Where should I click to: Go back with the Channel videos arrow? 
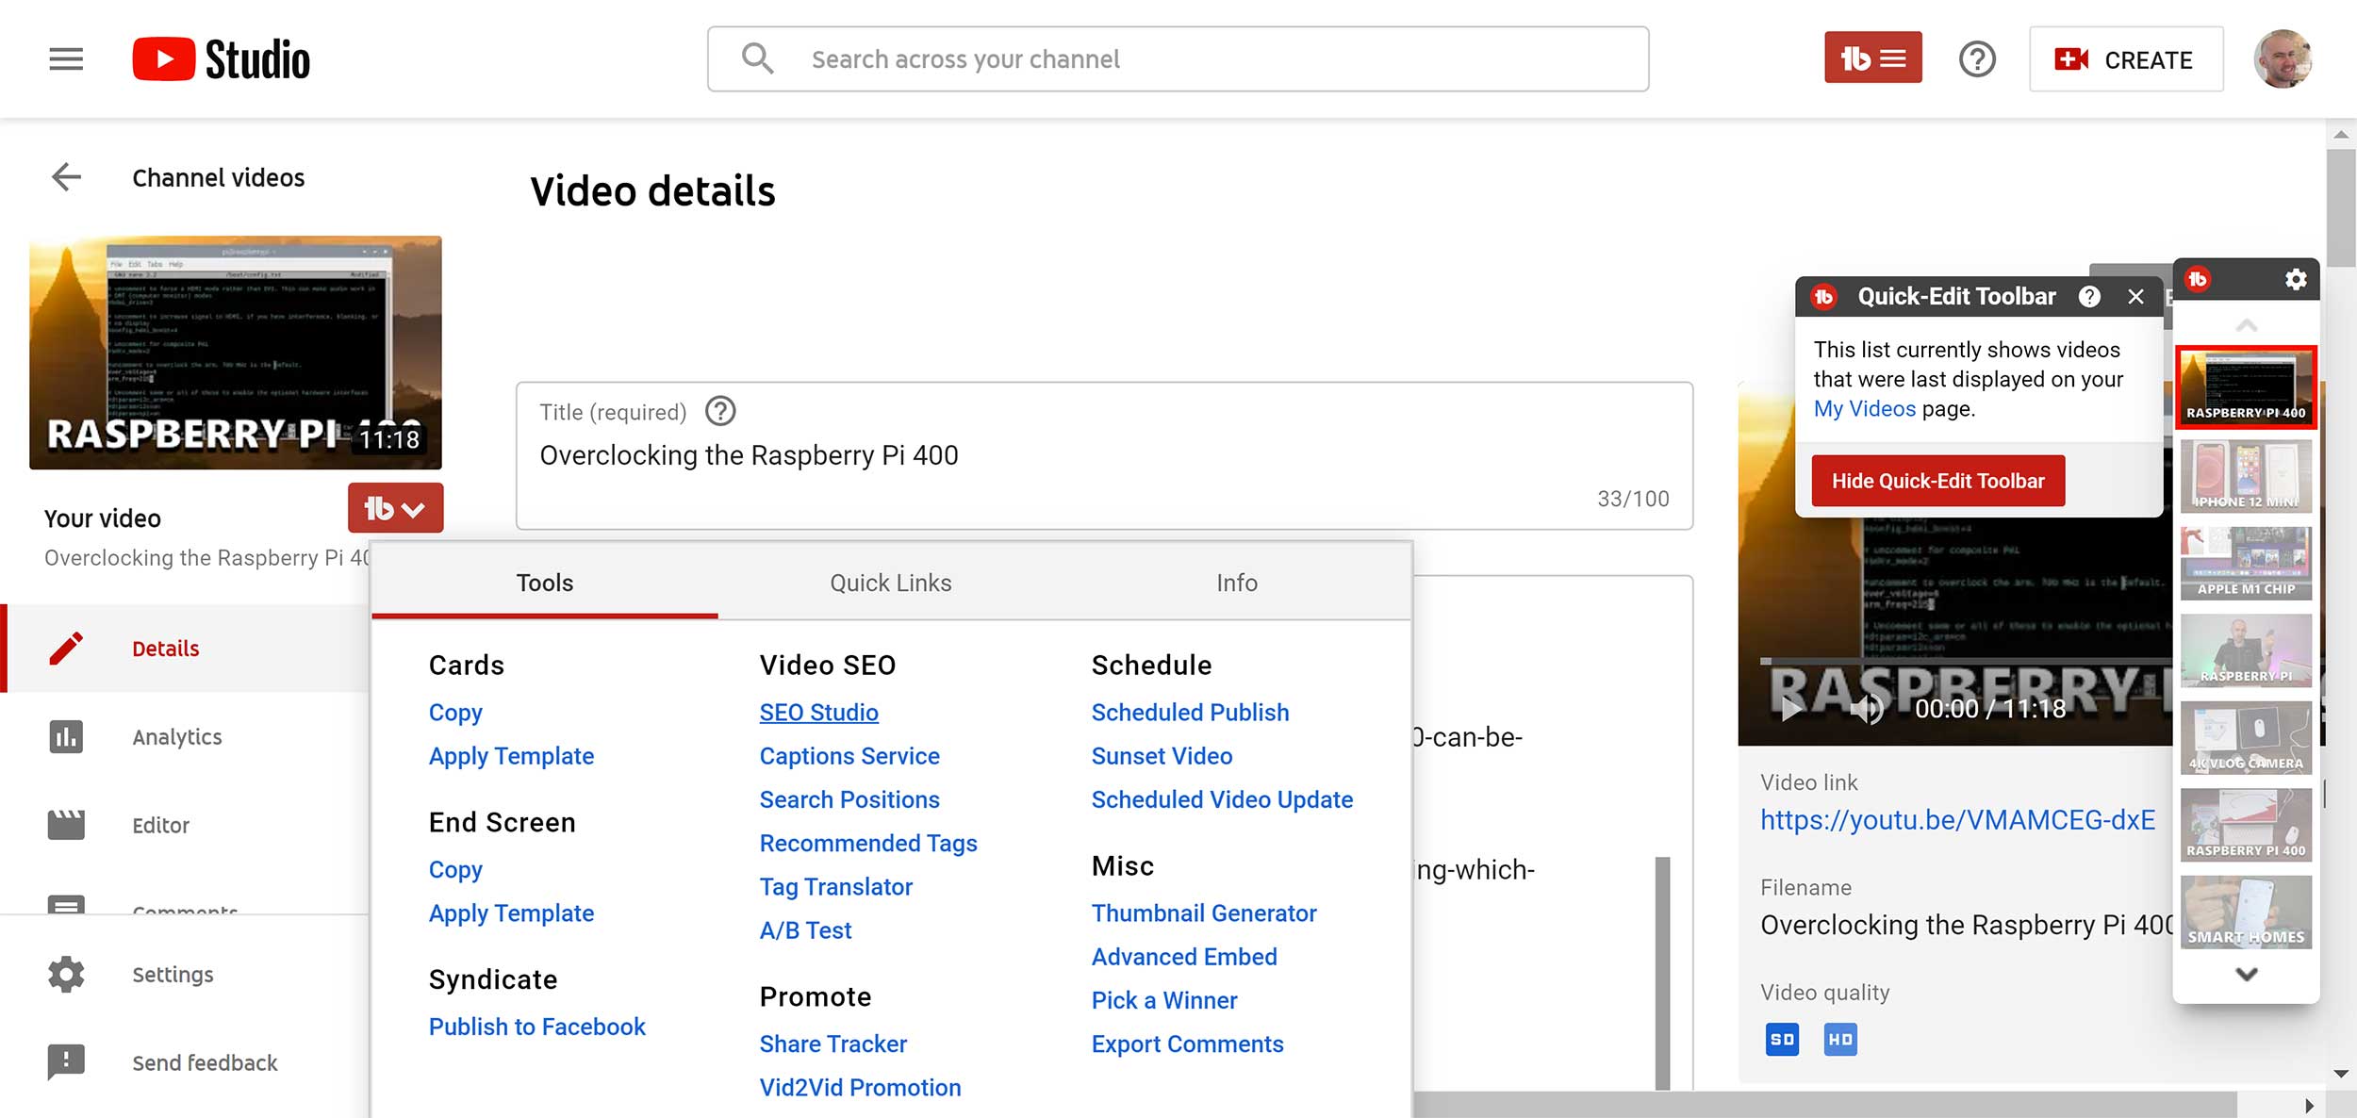[66, 177]
